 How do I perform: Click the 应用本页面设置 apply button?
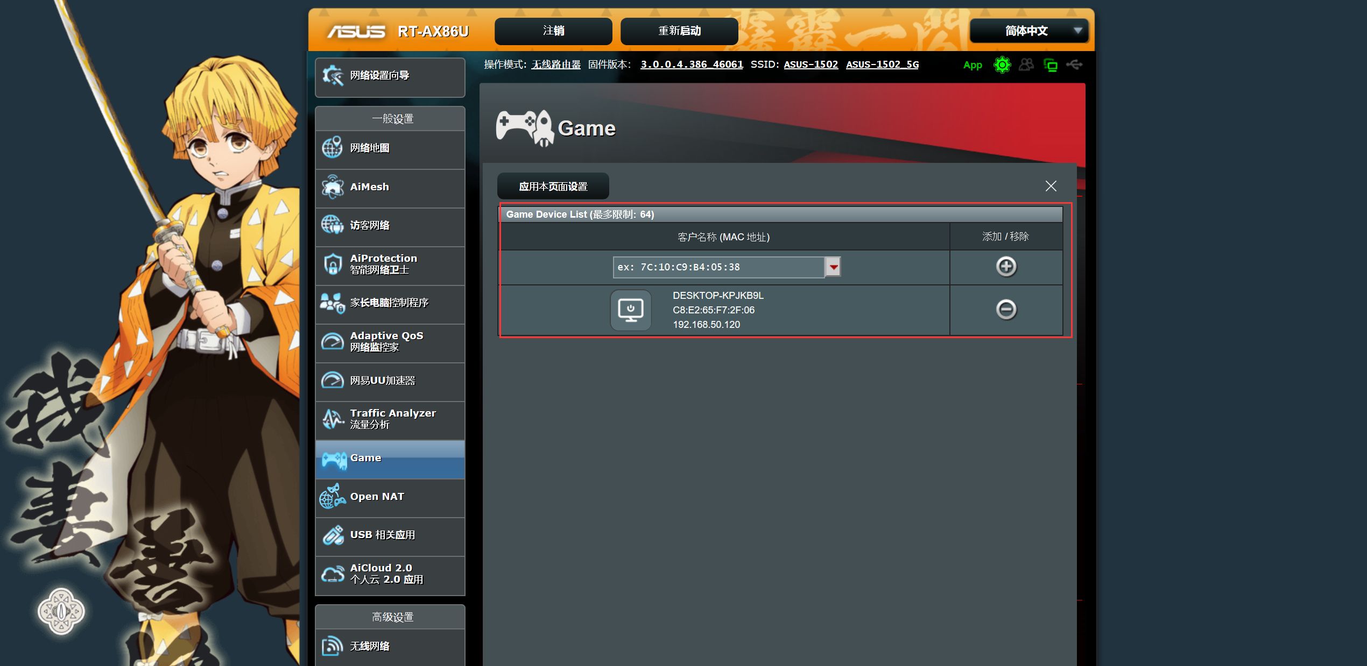click(553, 187)
